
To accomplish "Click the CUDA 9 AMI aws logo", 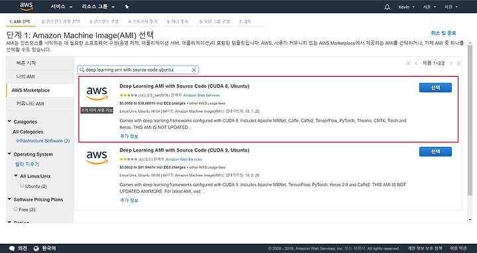I will (x=97, y=158).
